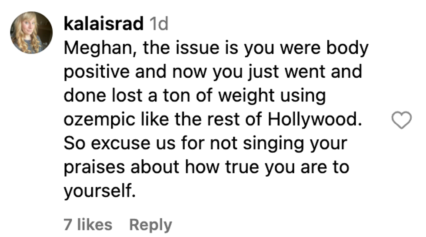Like the comment with the heart icon
The image size is (426, 237).
pyautogui.click(x=401, y=120)
